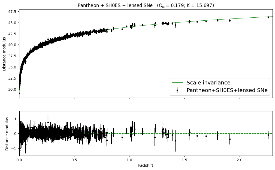This screenshot has height=170, width=275.
Task: Click the lower panel 'Distance modulus' y-axis label
Action: click(x=7, y=134)
